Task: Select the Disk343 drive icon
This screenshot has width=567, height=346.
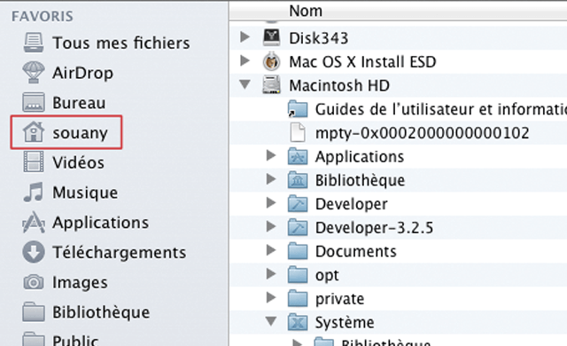Action: click(x=271, y=37)
